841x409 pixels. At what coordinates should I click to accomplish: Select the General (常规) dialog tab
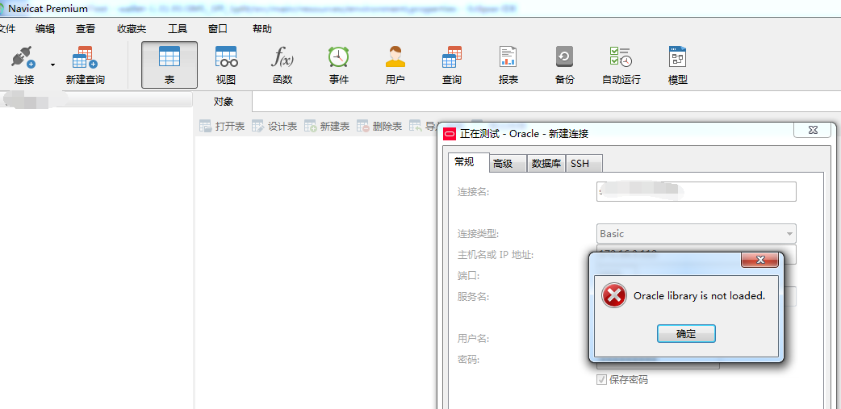468,162
